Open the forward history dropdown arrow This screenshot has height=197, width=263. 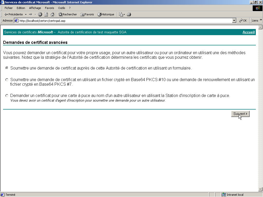[35, 15]
